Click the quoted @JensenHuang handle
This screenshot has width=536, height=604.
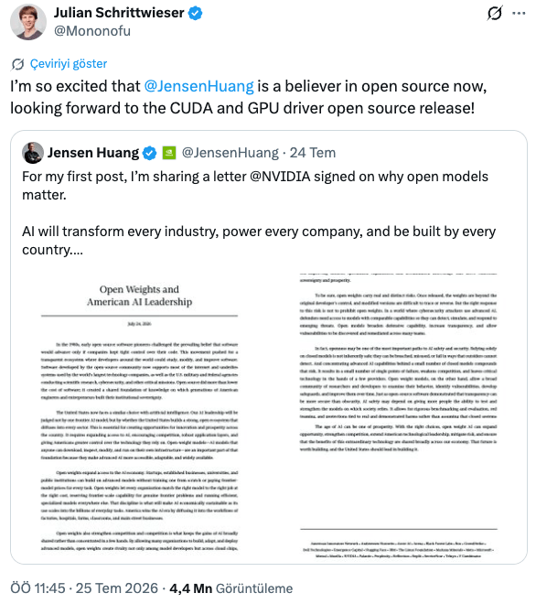tap(230, 153)
